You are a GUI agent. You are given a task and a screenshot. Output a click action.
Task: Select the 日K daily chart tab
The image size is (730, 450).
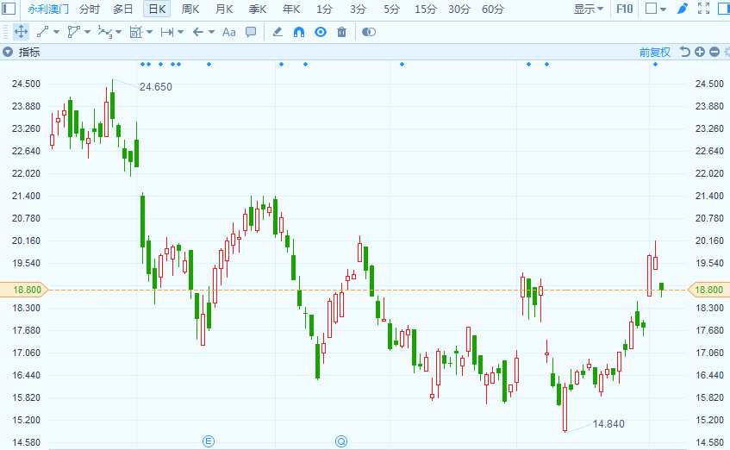click(x=157, y=9)
